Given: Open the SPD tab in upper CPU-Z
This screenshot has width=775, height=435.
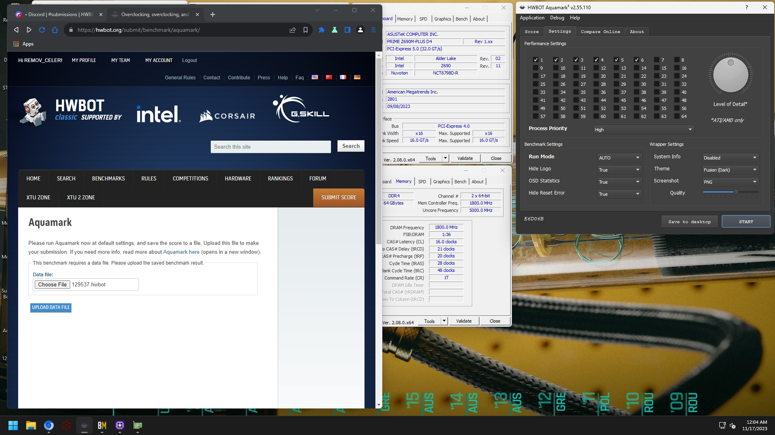Looking at the screenshot, I should click(423, 19).
